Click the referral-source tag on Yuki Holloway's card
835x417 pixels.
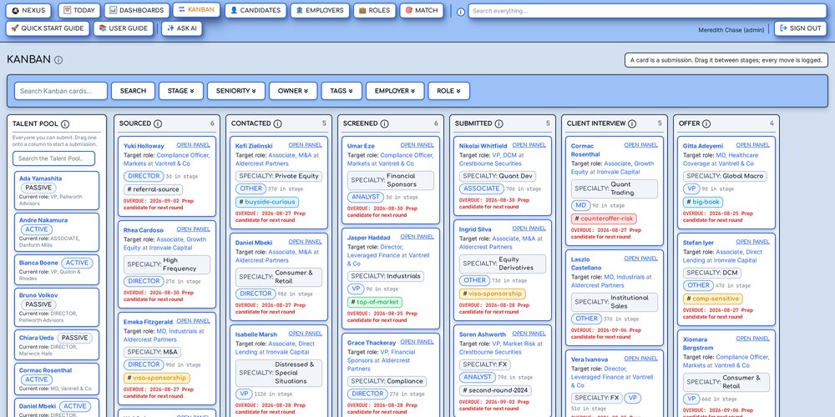(x=154, y=189)
